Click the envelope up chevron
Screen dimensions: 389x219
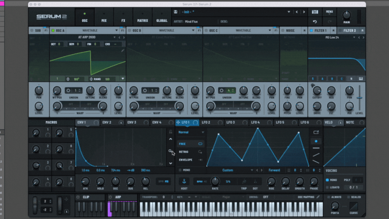170,139
